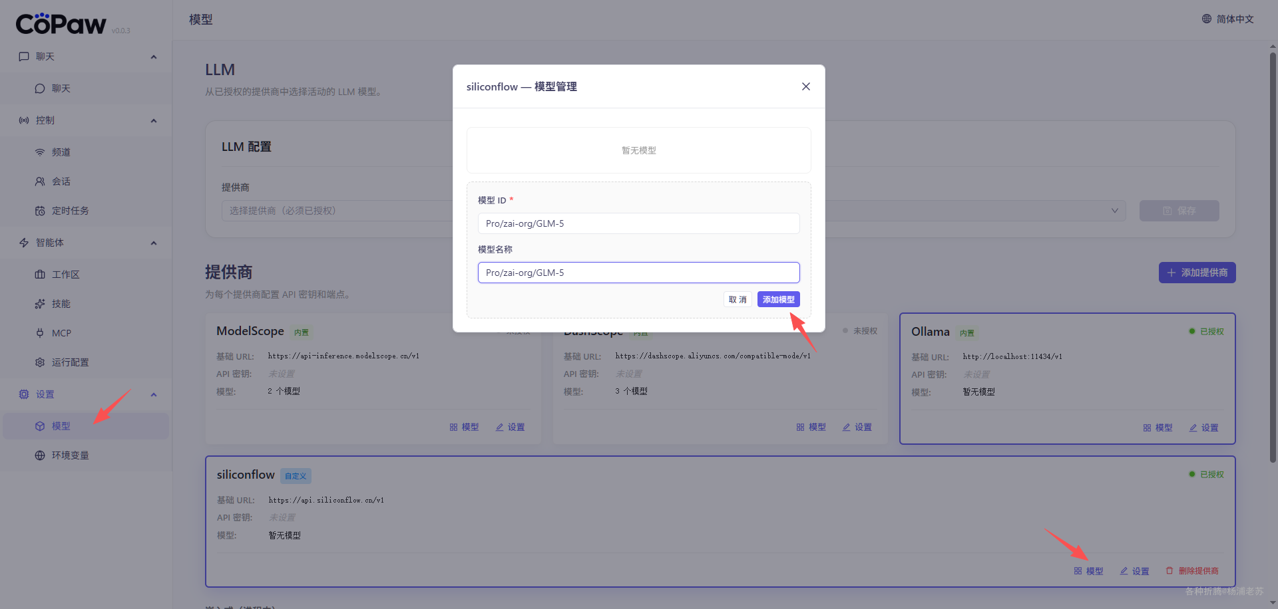This screenshot has height=609, width=1278.
Task: Select 工作区 menu item
Action: 86,275
